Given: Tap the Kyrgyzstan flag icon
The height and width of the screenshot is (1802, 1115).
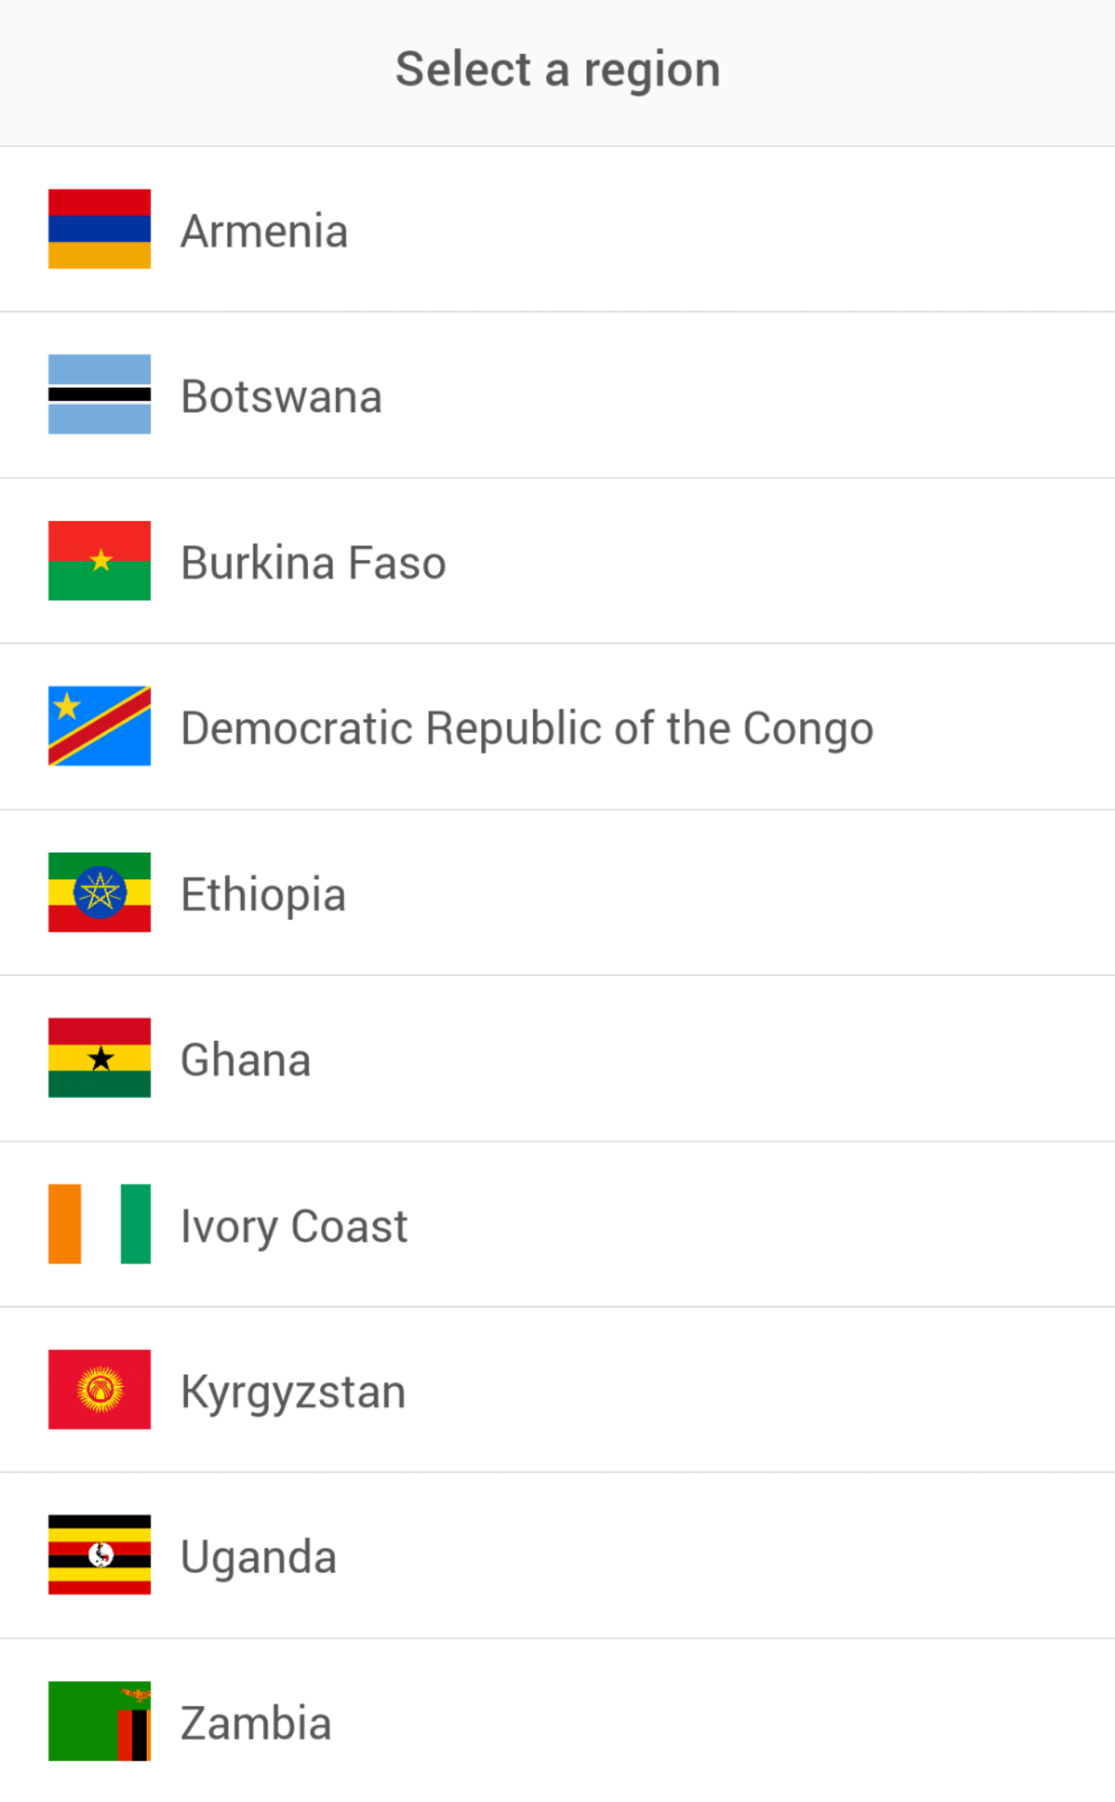Looking at the screenshot, I should point(99,1389).
